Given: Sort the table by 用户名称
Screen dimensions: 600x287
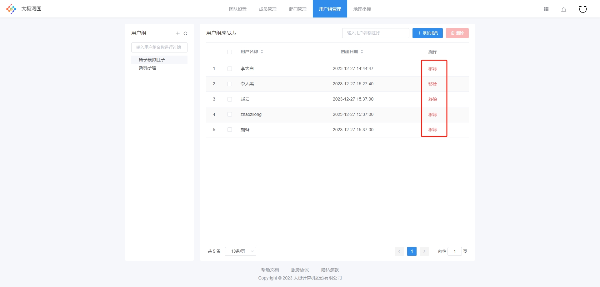Looking at the screenshot, I should point(262,52).
